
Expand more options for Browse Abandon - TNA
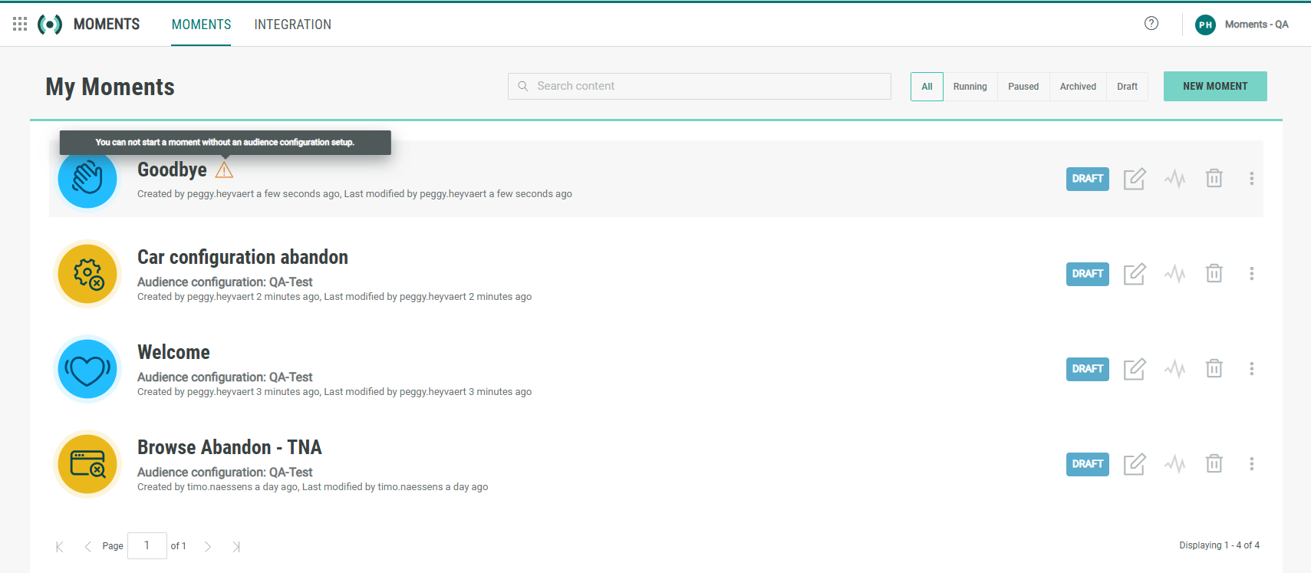[x=1251, y=464]
